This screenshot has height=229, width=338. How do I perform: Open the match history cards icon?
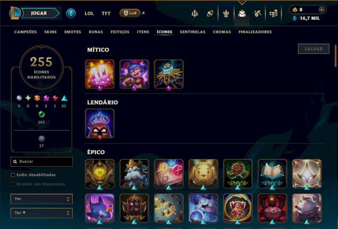click(210, 13)
